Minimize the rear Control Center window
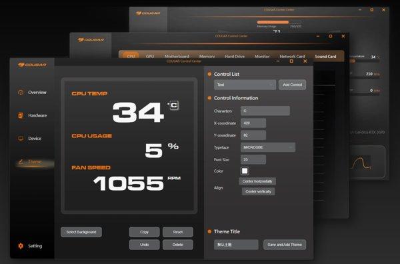 click(360, 10)
